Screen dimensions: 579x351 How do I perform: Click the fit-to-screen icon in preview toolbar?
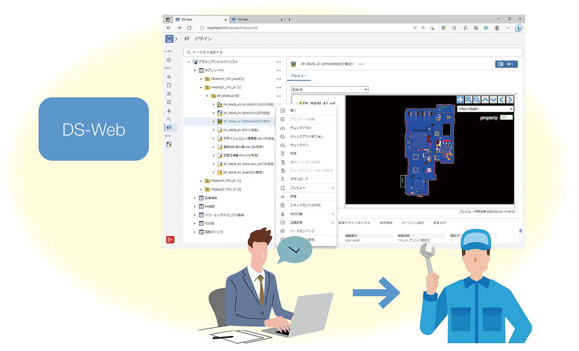point(460,100)
